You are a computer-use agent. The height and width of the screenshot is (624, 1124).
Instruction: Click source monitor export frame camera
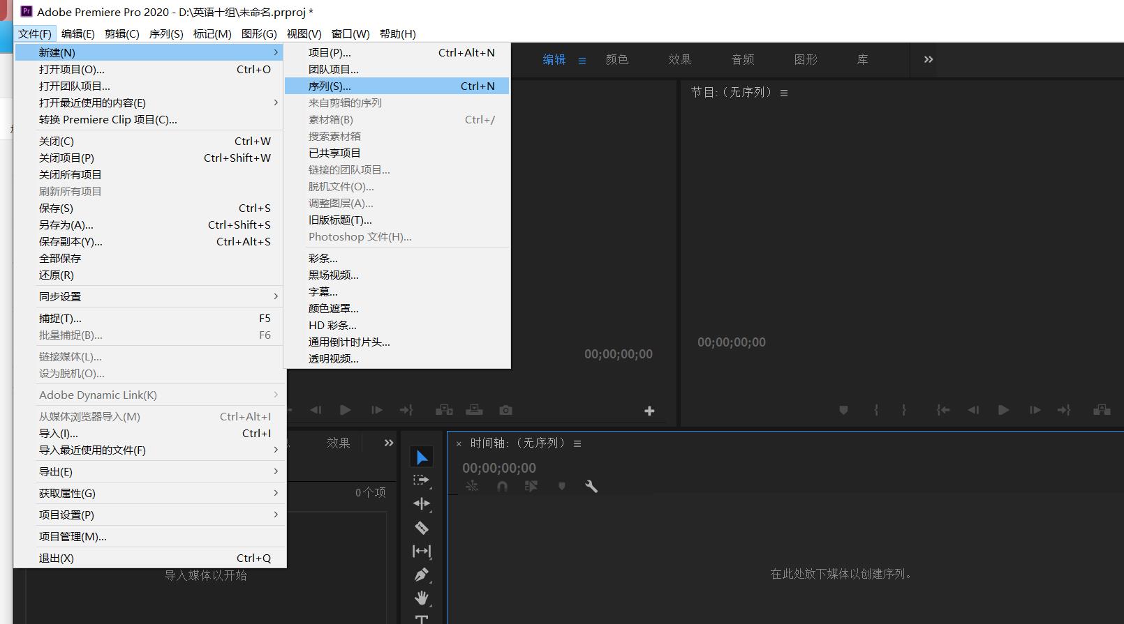pyautogui.click(x=506, y=410)
